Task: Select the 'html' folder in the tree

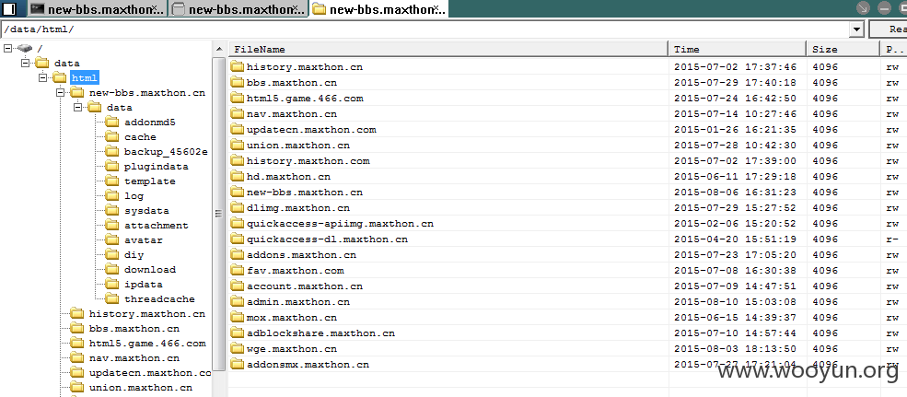Action: 85,77
